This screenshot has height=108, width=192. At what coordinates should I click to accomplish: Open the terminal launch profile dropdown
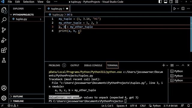pos(167,65)
